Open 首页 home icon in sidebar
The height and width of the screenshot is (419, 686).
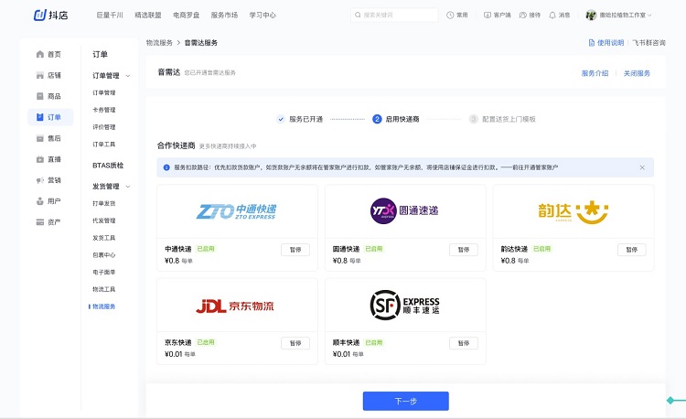click(39, 55)
